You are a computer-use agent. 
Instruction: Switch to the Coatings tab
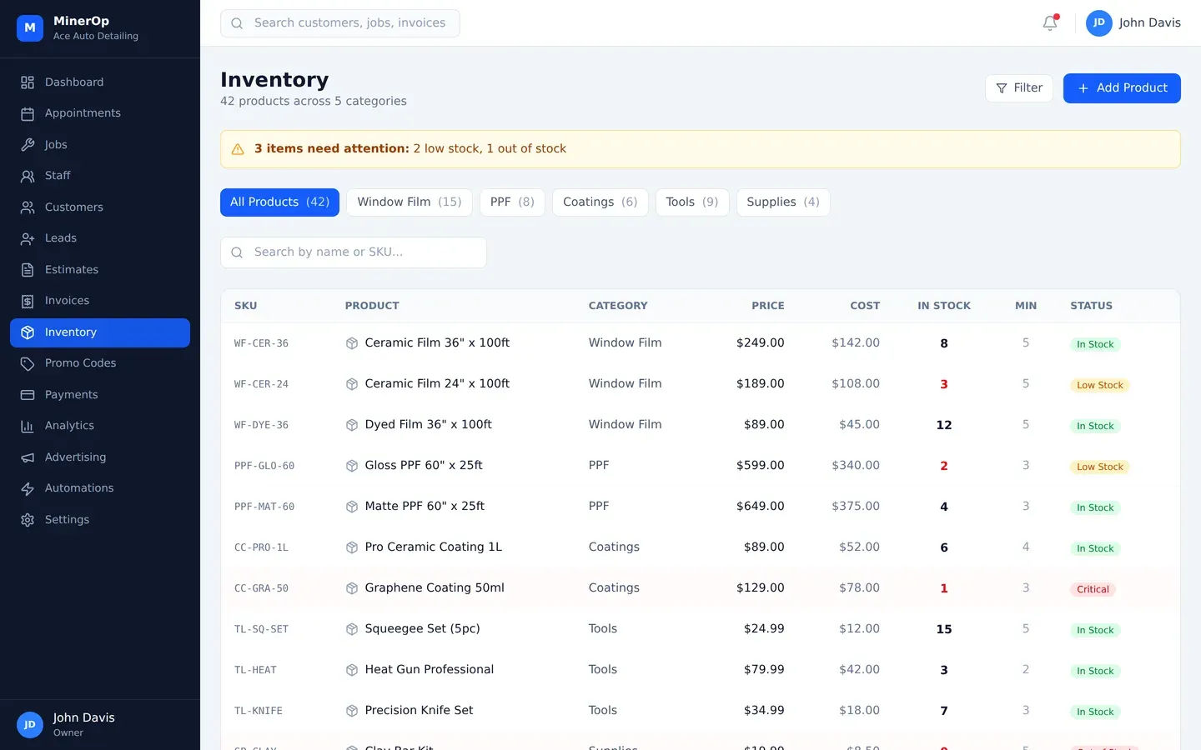[600, 202]
